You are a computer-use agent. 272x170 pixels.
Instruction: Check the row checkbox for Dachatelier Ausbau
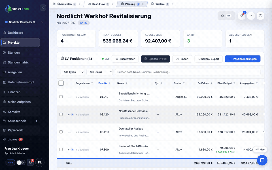[x=61, y=132]
